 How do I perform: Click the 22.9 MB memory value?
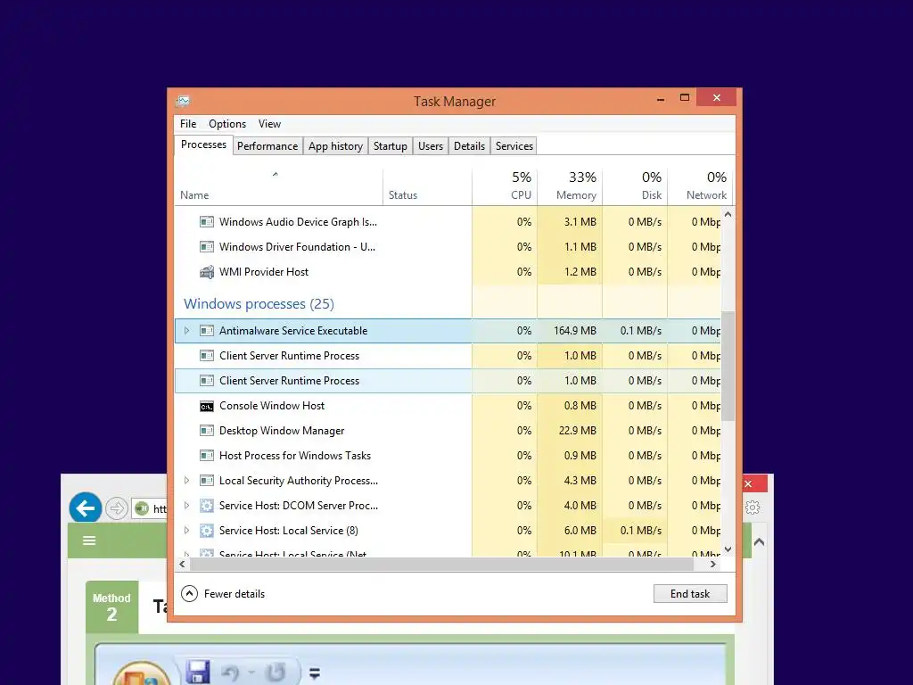[x=578, y=431]
